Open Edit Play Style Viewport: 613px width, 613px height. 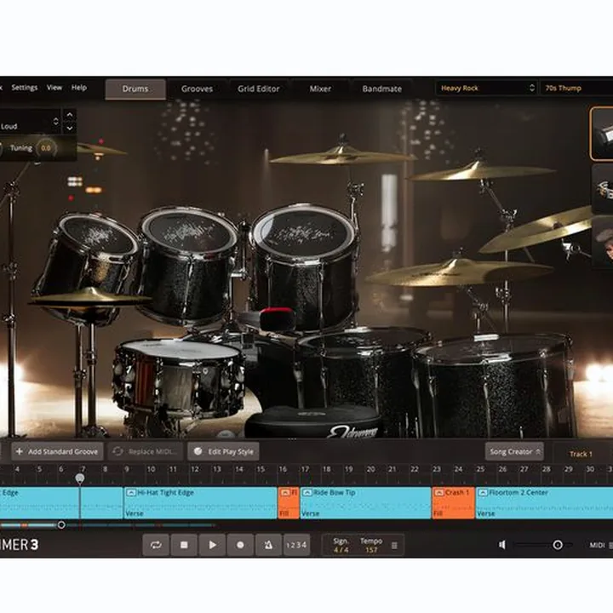click(x=224, y=451)
